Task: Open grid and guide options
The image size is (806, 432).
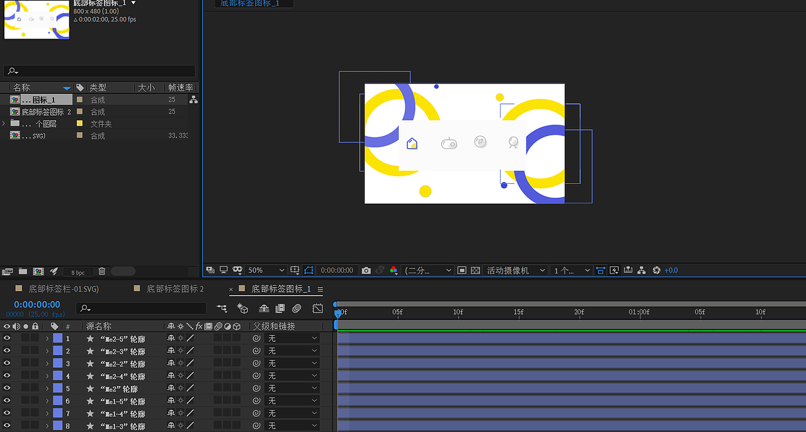Action: 295,270
